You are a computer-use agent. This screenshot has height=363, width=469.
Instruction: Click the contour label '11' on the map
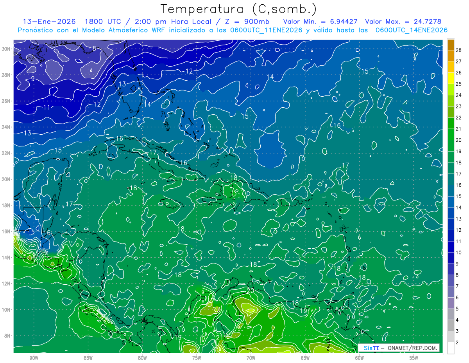pos(47,107)
